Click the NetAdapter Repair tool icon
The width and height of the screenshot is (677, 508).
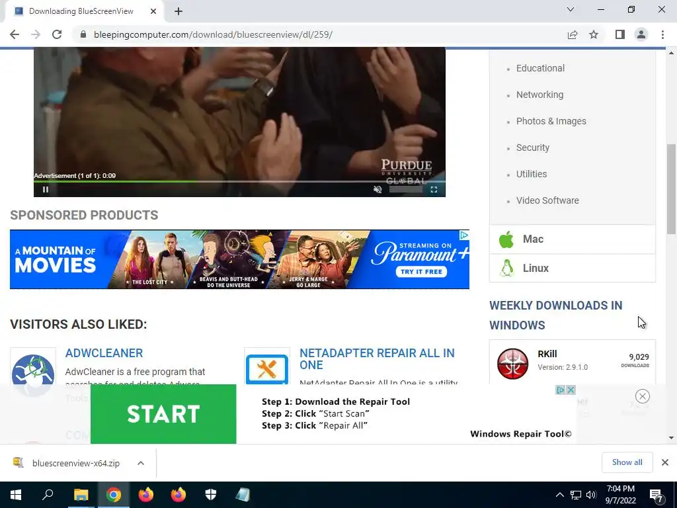click(267, 368)
